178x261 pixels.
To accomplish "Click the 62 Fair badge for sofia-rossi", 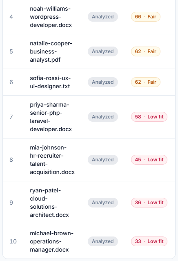I will 146,82.
